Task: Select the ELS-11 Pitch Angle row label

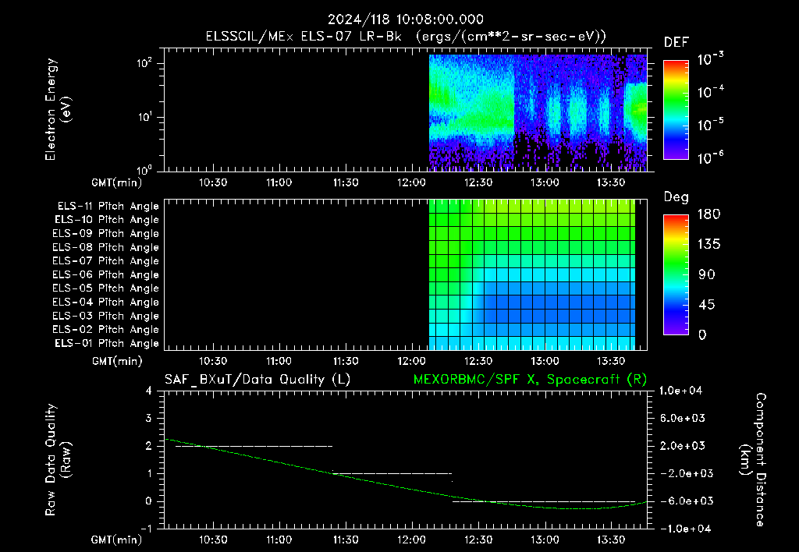Action: (x=108, y=207)
